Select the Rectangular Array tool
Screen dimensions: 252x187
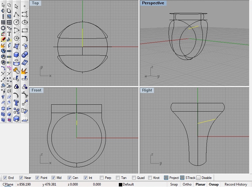pyautogui.click(x=3, y=22)
